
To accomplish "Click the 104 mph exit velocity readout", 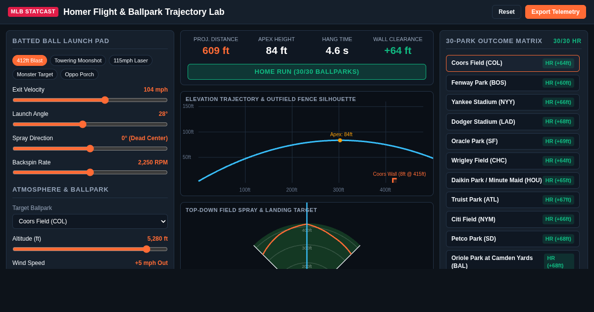I will [155, 90].
